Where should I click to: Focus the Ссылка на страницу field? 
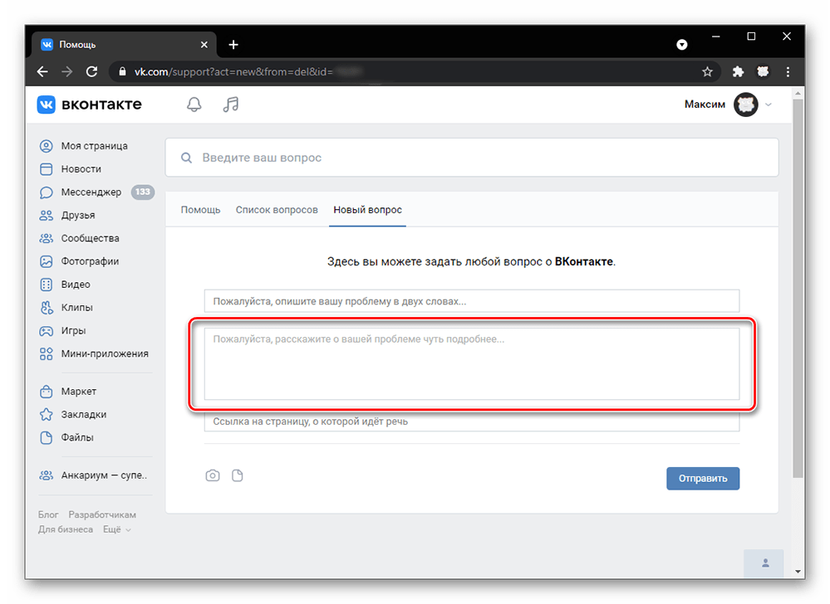472,421
